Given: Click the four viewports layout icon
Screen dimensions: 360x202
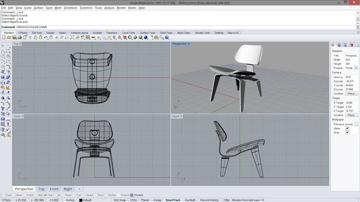Looking at the screenshot, I should pyautogui.click(x=88, y=37).
